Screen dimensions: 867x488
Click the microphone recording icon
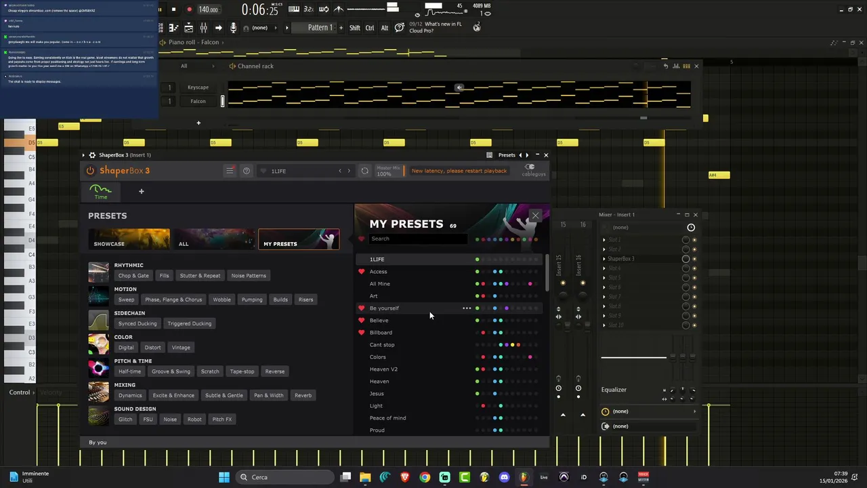coord(233,28)
